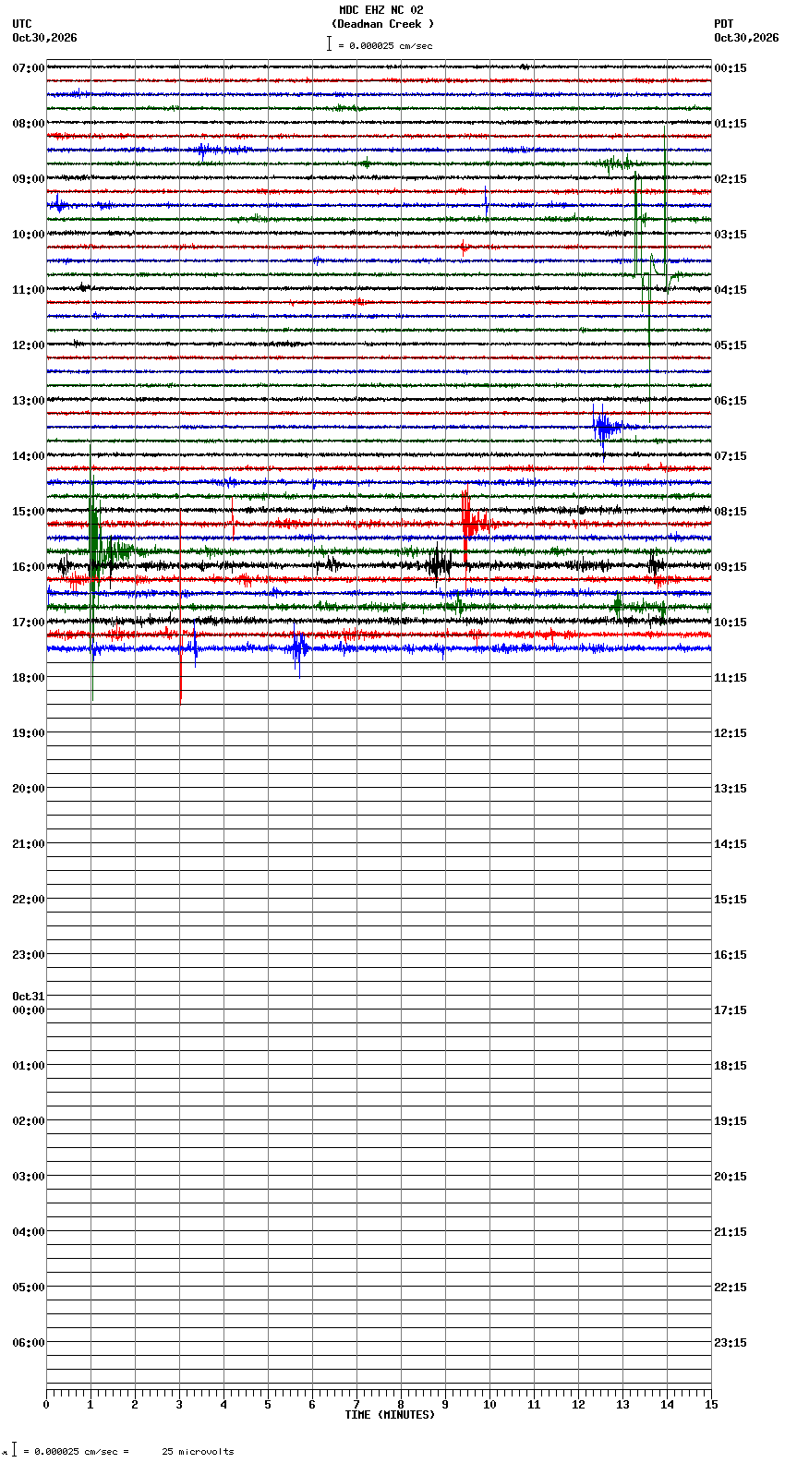
Task: Click the 08:15 PDT time label
Action: pos(731,511)
